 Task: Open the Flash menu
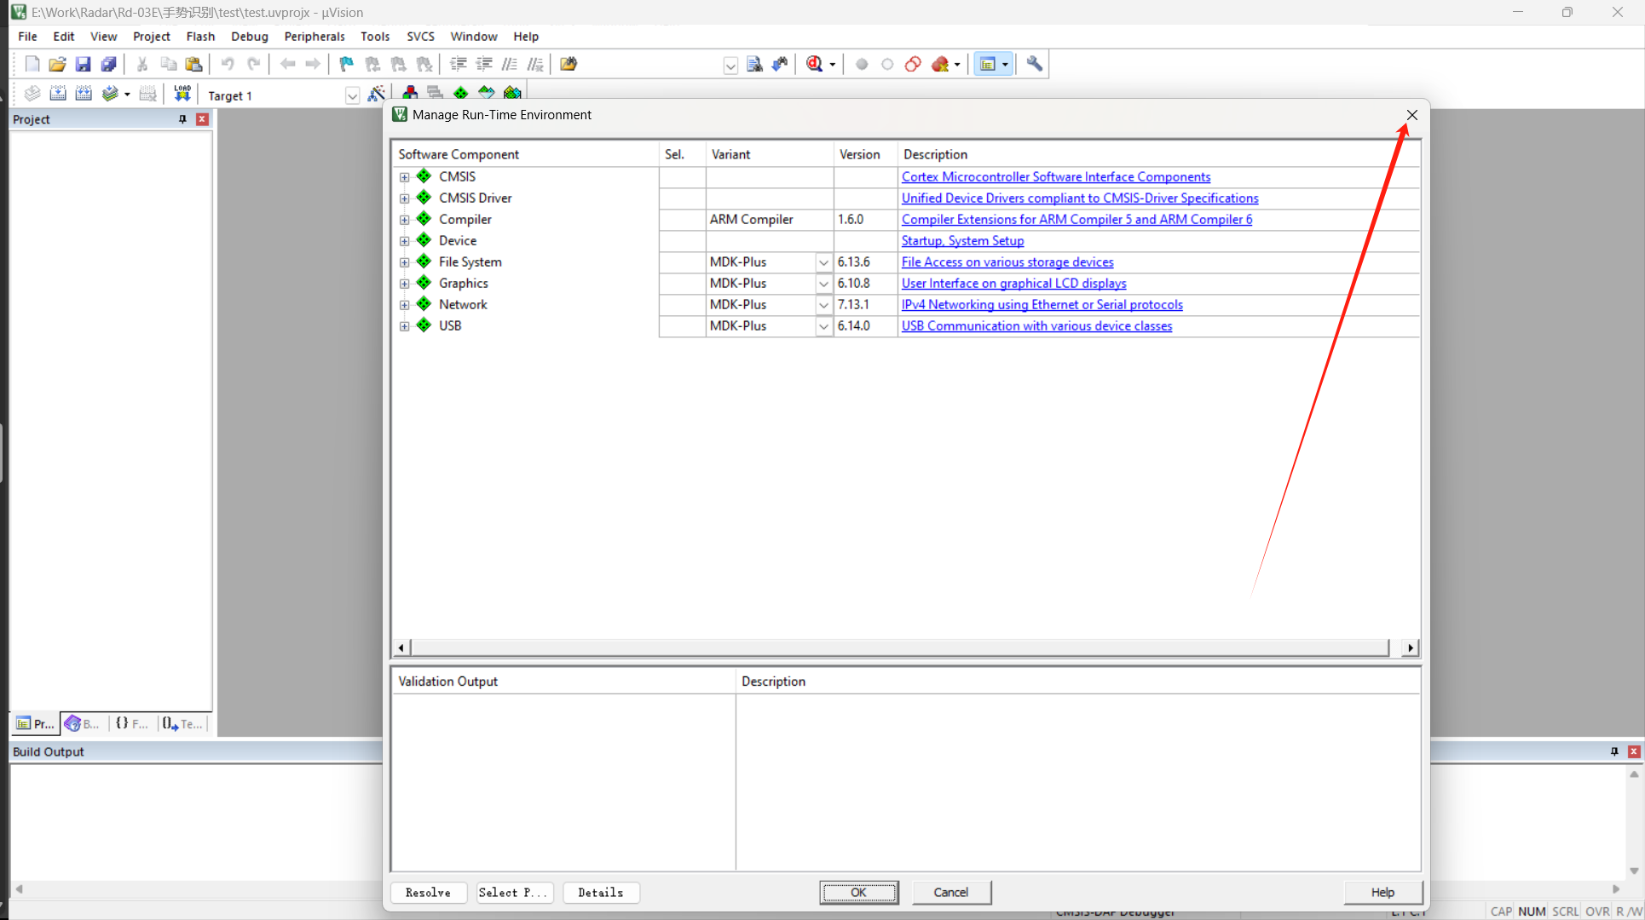coord(200,36)
